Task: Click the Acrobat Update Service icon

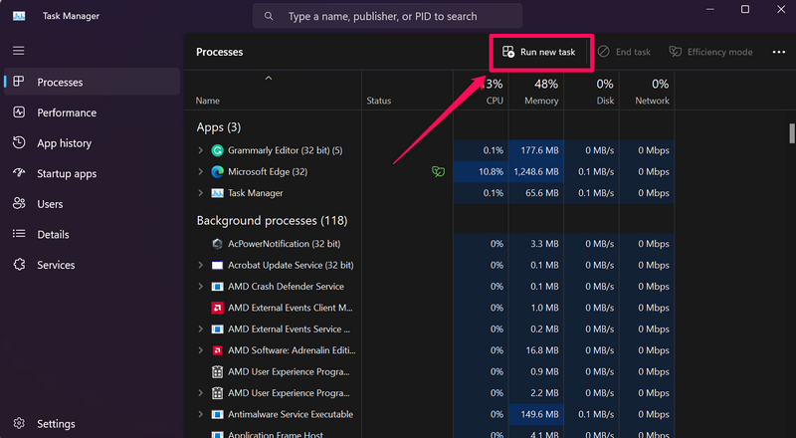Action: (x=217, y=265)
